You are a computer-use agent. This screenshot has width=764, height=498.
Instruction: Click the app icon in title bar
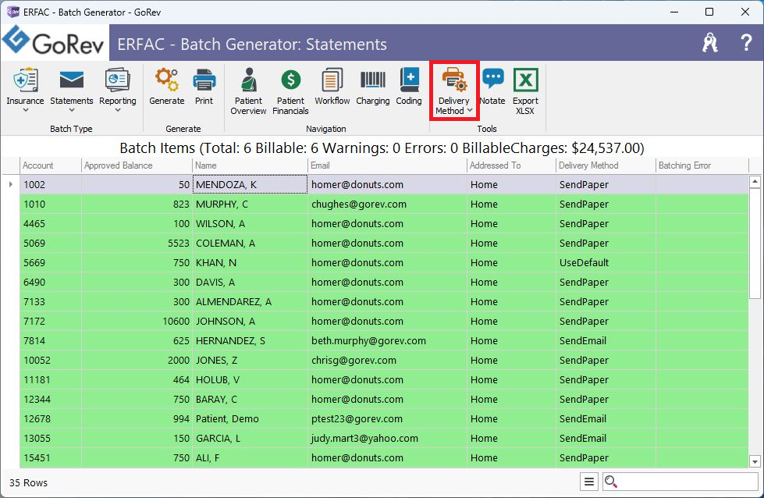[x=12, y=12]
